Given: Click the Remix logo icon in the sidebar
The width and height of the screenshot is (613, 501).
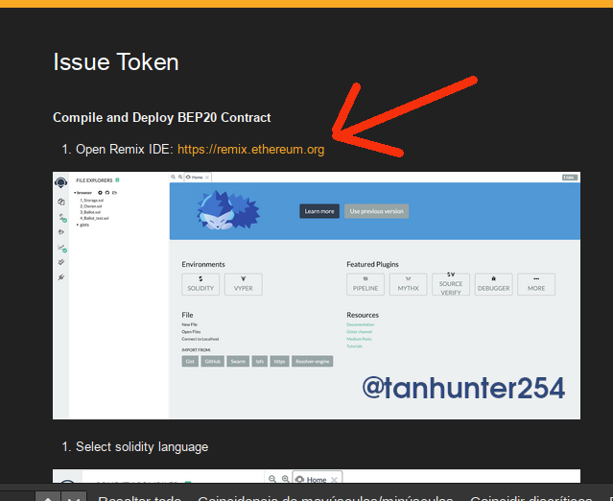Looking at the screenshot, I should [x=61, y=182].
